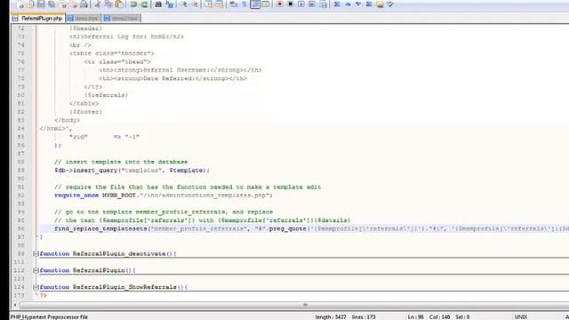The height and width of the screenshot is (320, 569).
Task: Click "length : 5427" in status bar
Action: 331,316
